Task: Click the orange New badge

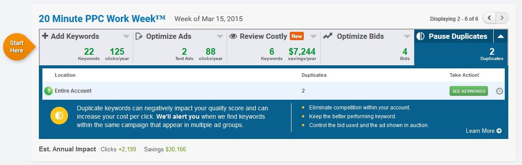Action: pos(297,36)
